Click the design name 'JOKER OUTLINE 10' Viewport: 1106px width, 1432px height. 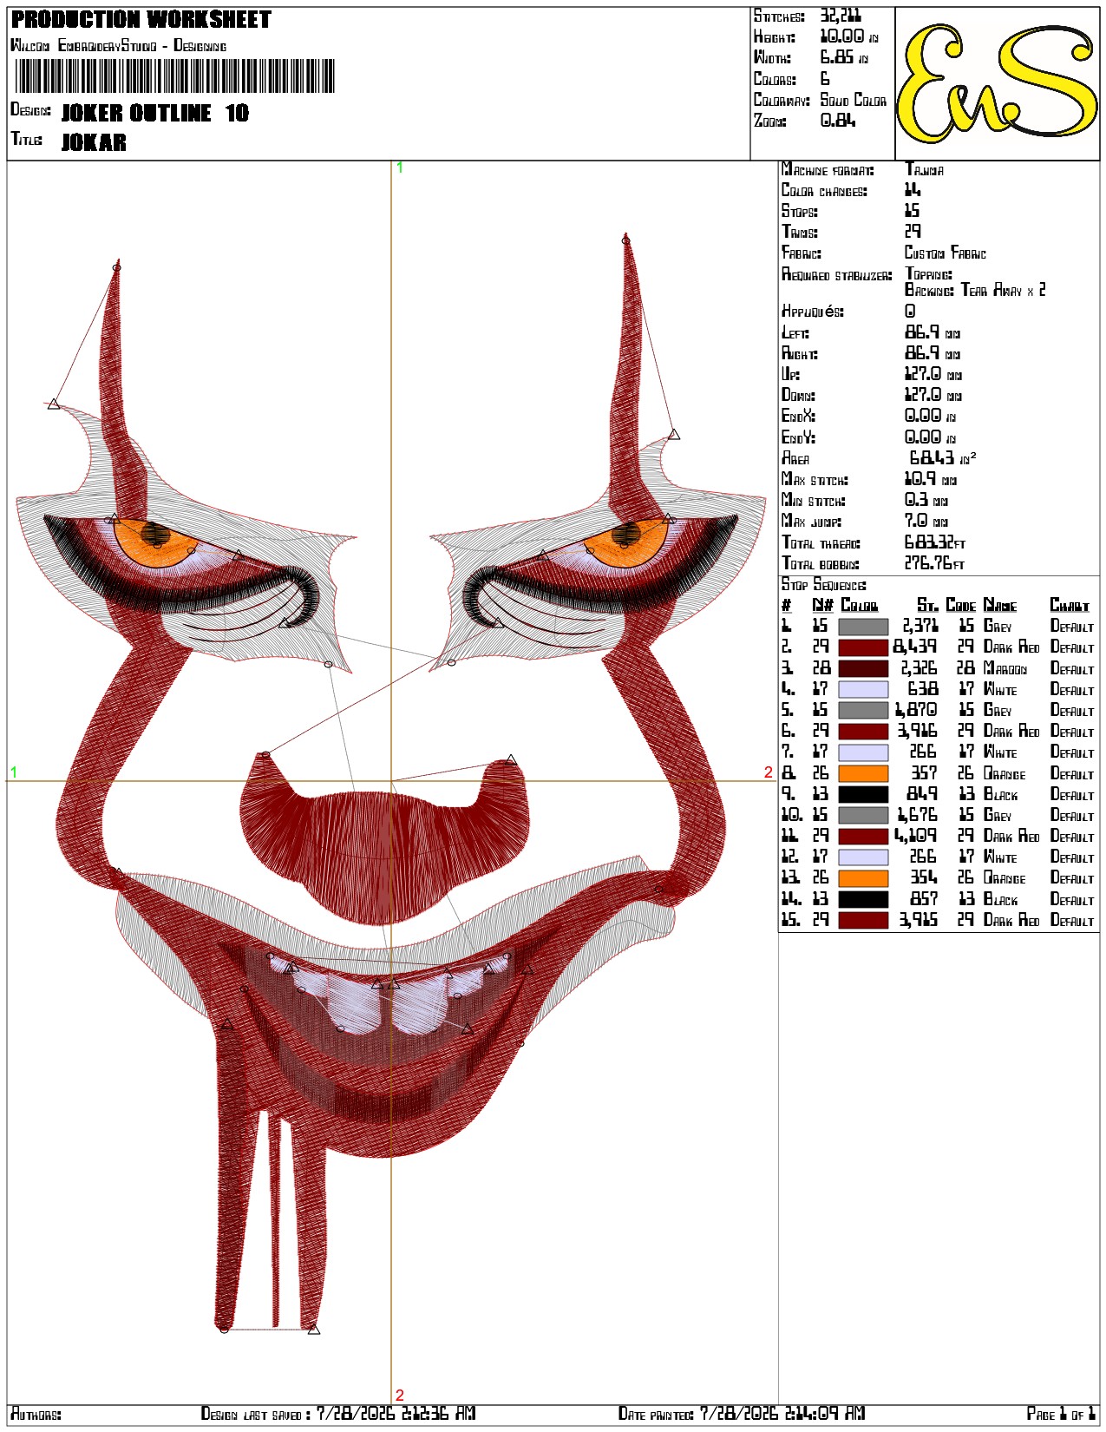(x=155, y=113)
